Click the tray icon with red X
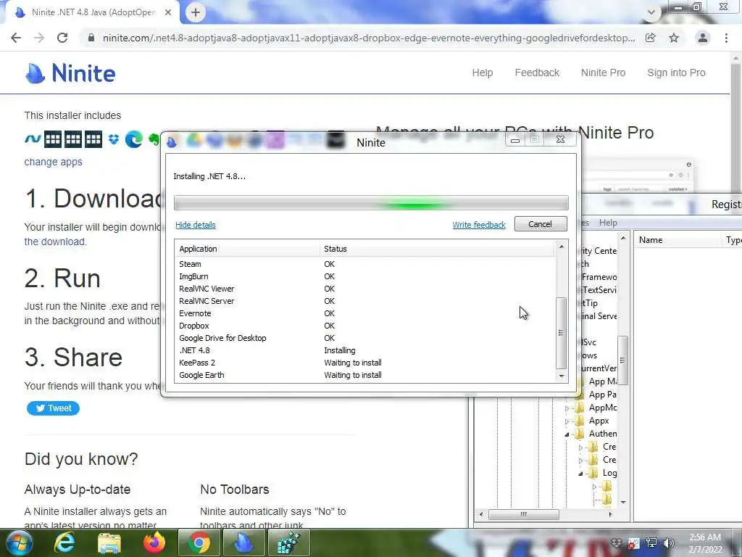The height and width of the screenshot is (557, 742). [633, 543]
